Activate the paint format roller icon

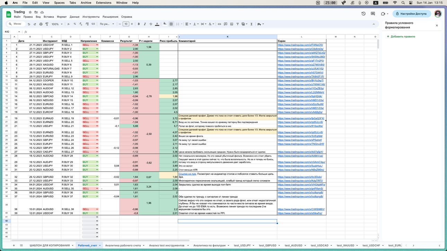[47, 24]
